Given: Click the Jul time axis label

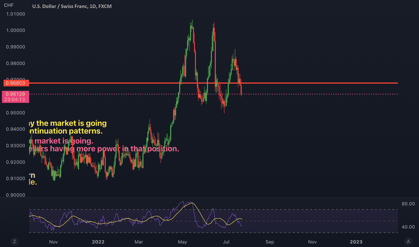Looking at the screenshot, I should click(x=226, y=242).
